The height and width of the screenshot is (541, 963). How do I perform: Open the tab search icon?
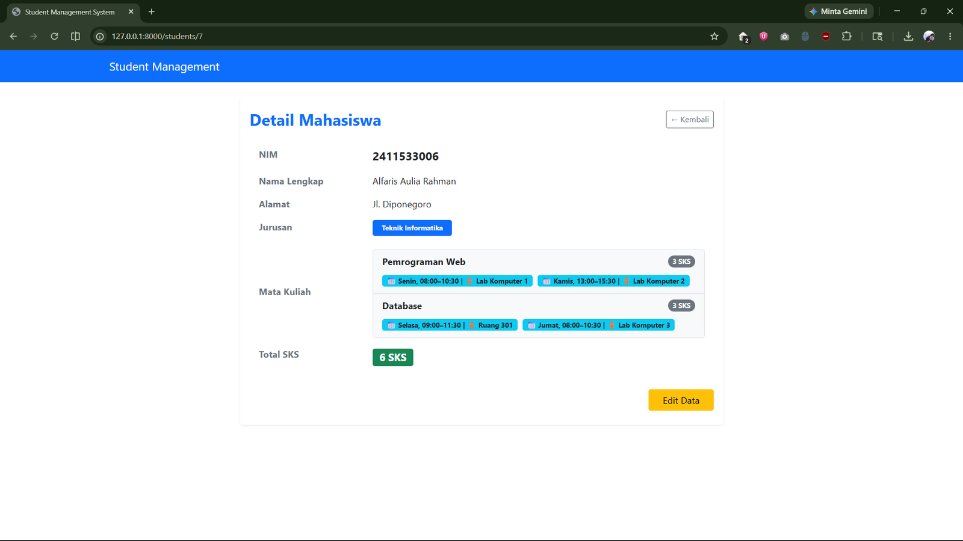[878, 36]
